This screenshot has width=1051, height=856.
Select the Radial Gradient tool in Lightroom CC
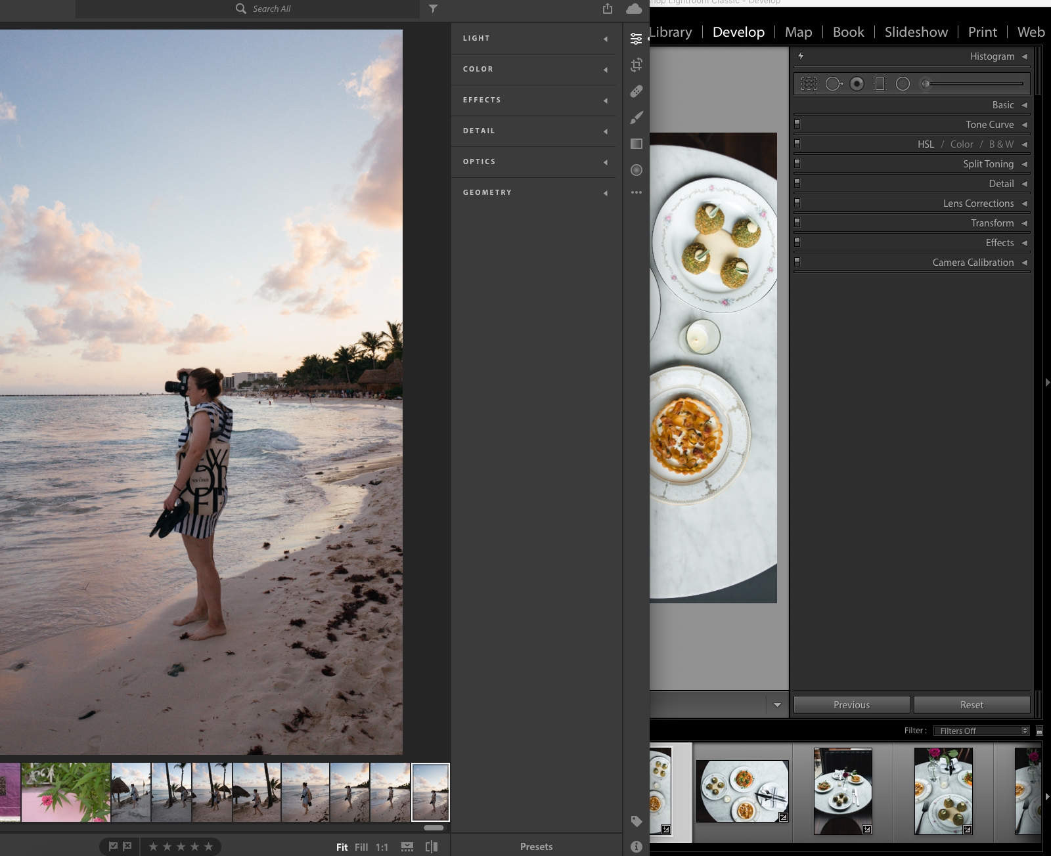[636, 170]
